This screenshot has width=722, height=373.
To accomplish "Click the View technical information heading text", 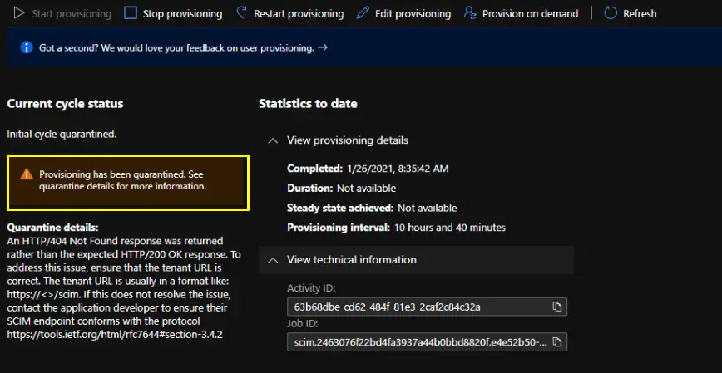I will [351, 260].
